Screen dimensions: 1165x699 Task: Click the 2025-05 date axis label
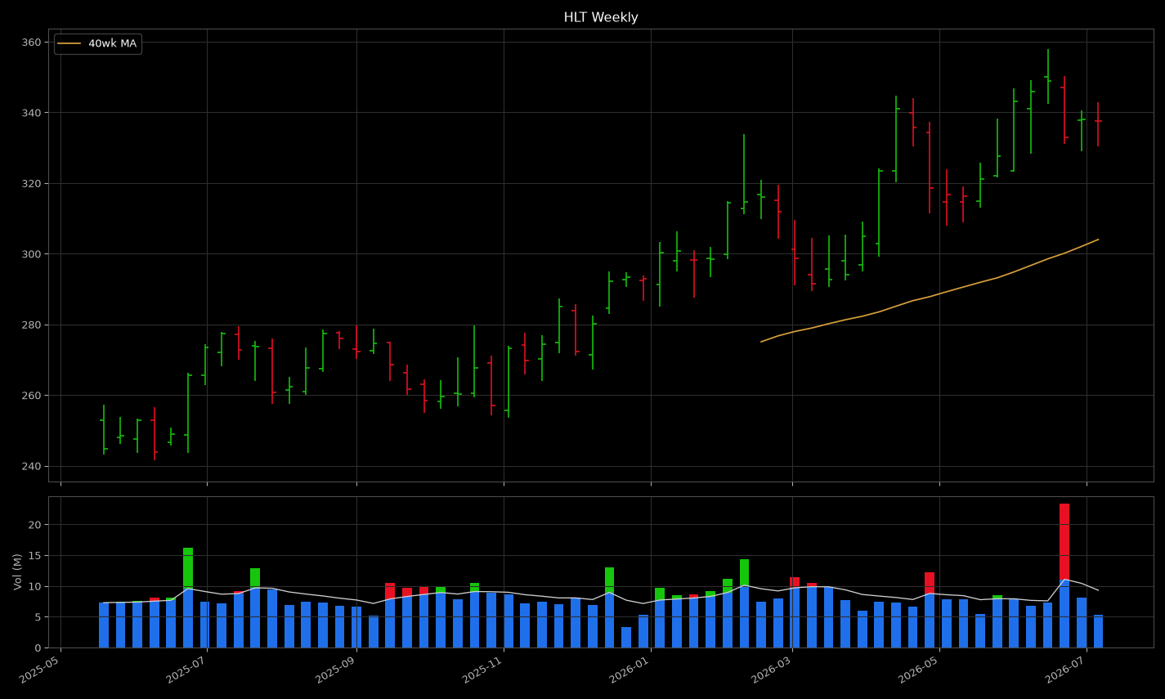tap(41, 669)
